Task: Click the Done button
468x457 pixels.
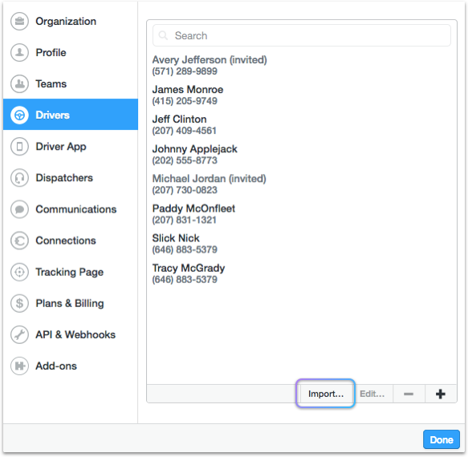Action: pos(442,439)
